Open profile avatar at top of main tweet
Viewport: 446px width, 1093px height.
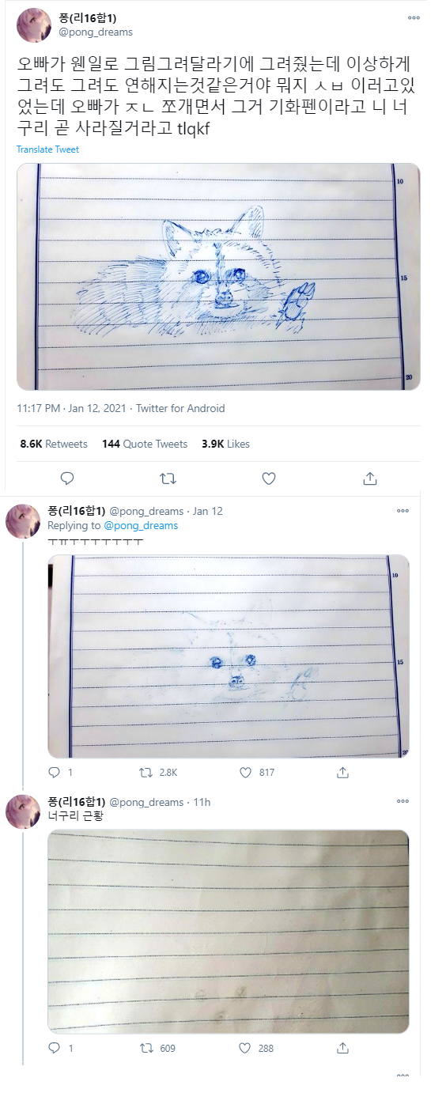pyautogui.click(x=34, y=25)
